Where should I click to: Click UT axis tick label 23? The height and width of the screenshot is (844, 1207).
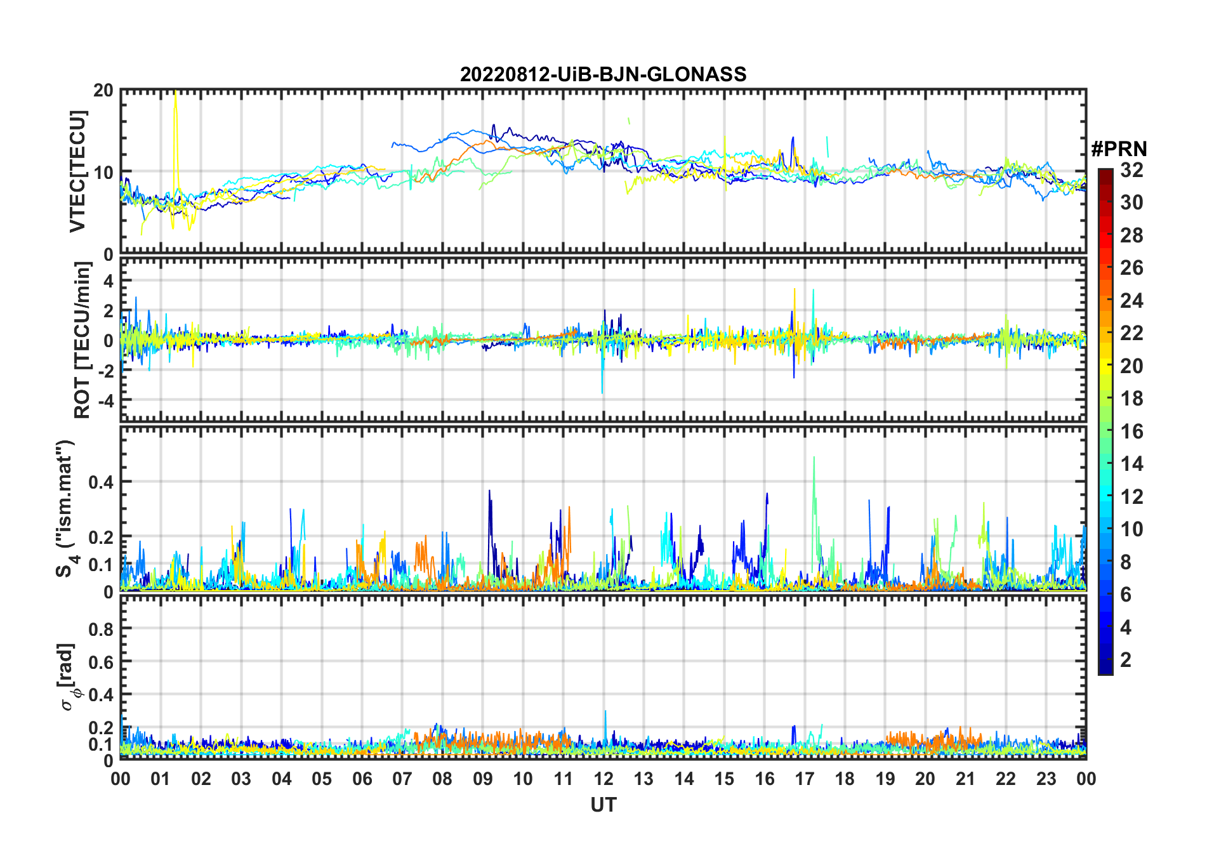pyautogui.click(x=1046, y=779)
